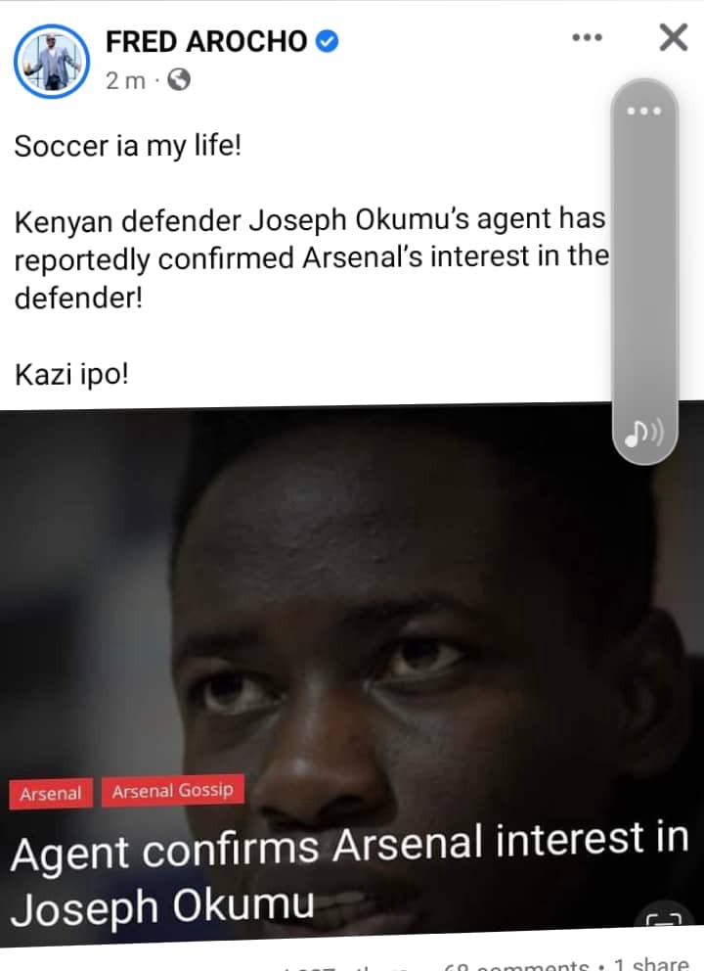Open Fred Arocho's profile picture
The image size is (704, 971).
pos(52,61)
